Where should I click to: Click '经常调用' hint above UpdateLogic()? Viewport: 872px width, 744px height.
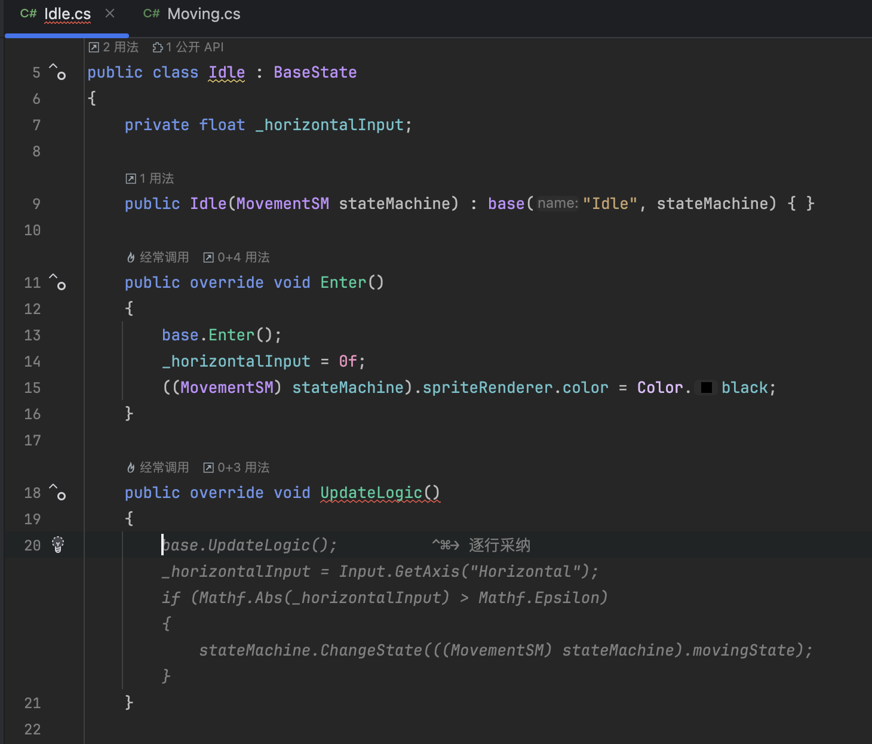click(x=158, y=468)
